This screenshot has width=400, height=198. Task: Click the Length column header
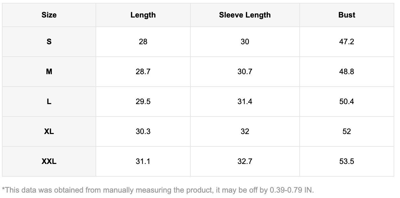pos(143,15)
